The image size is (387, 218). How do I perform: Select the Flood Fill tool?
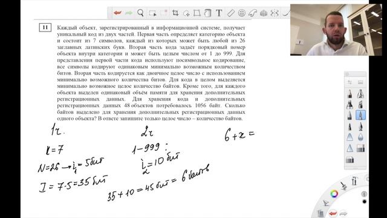[x=208, y=13]
